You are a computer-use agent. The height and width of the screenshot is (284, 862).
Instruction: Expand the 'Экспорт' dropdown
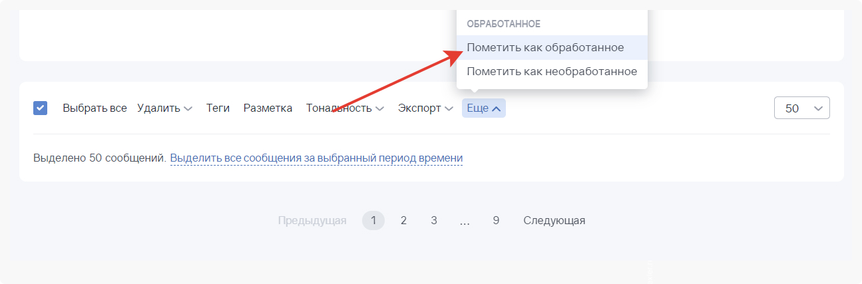pyautogui.click(x=425, y=108)
